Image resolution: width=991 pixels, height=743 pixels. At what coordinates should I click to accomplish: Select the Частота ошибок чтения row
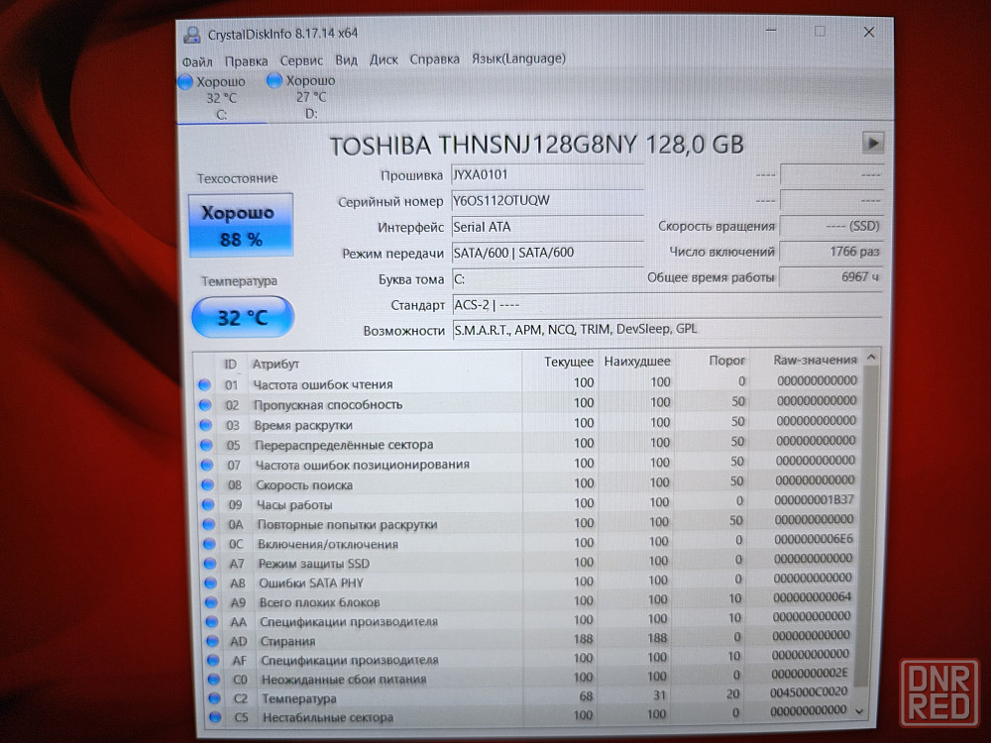pyautogui.click(x=529, y=382)
